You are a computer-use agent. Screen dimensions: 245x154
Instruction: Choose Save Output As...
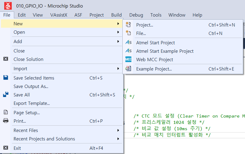[x=61, y=86]
